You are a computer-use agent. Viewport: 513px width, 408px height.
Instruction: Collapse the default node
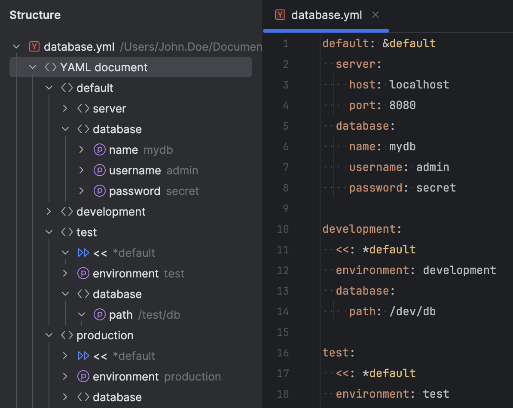49,88
